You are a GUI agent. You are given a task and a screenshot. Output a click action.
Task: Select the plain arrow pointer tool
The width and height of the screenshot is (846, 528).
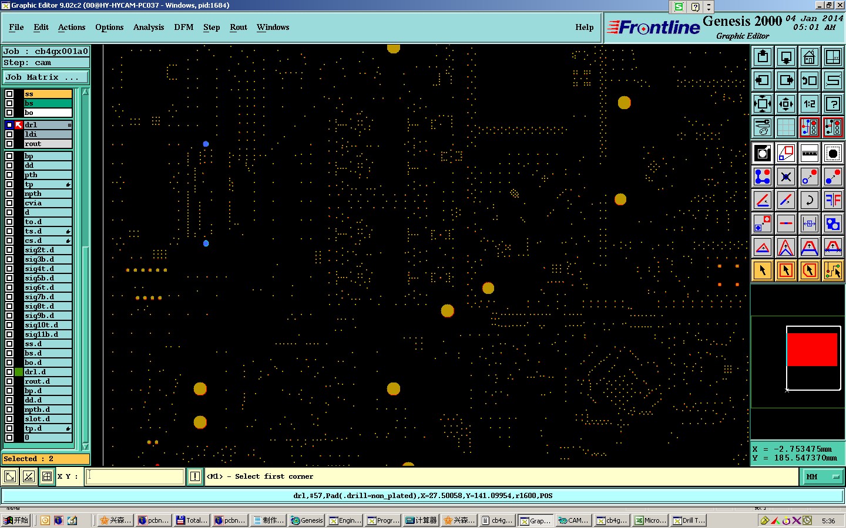[x=763, y=270]
